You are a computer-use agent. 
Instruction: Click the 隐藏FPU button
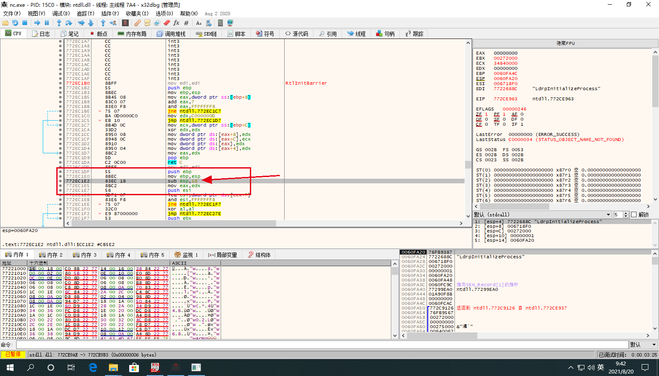(565, 43)
